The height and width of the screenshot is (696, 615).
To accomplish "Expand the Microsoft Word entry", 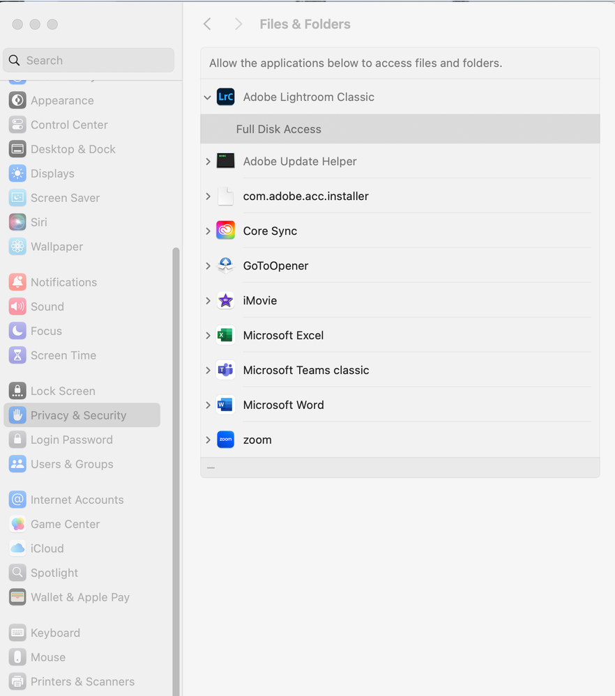I will [208, 405].
